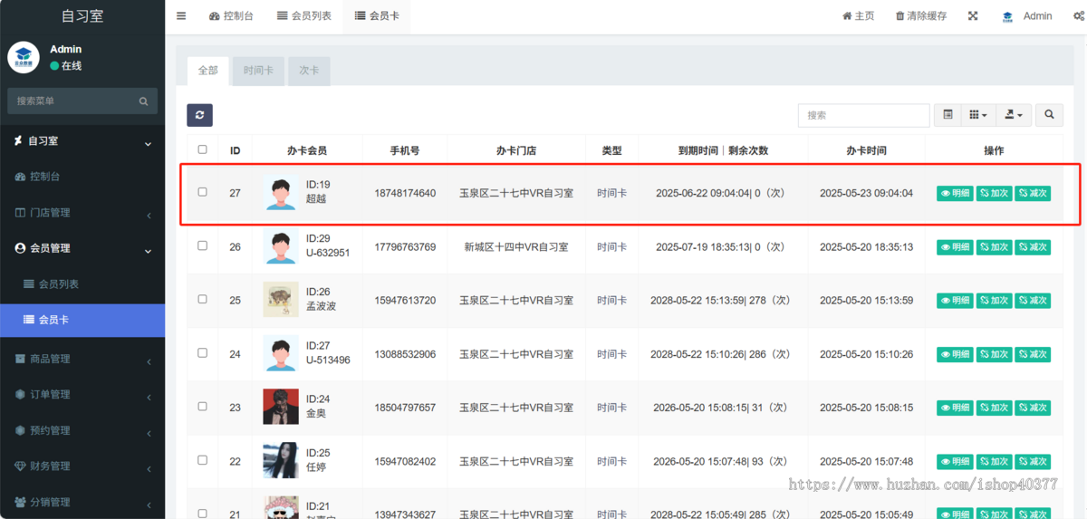Viewport: 1087px width, 519px height.
Task: Click 加次 for row ID 25
Action: (994, 300)
